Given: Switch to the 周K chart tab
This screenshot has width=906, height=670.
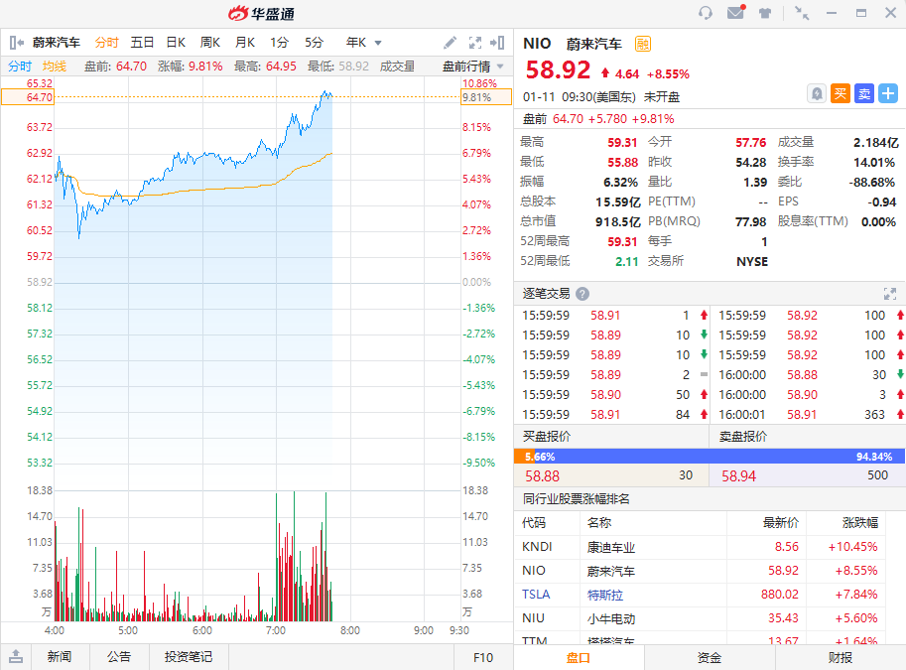Looking at the screenshot, I should tap(209, 43).
